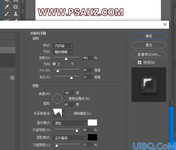
Task: Click the 光泽等高线 contour thumbnail
Action: pyautogui.click(x=57, y=113)
